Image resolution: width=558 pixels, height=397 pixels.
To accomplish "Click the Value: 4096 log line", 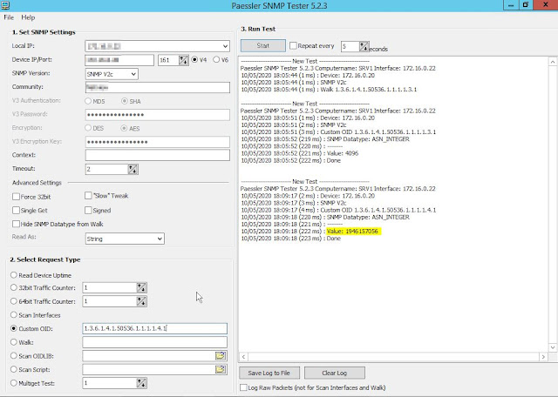I will [x=300, y=153].
